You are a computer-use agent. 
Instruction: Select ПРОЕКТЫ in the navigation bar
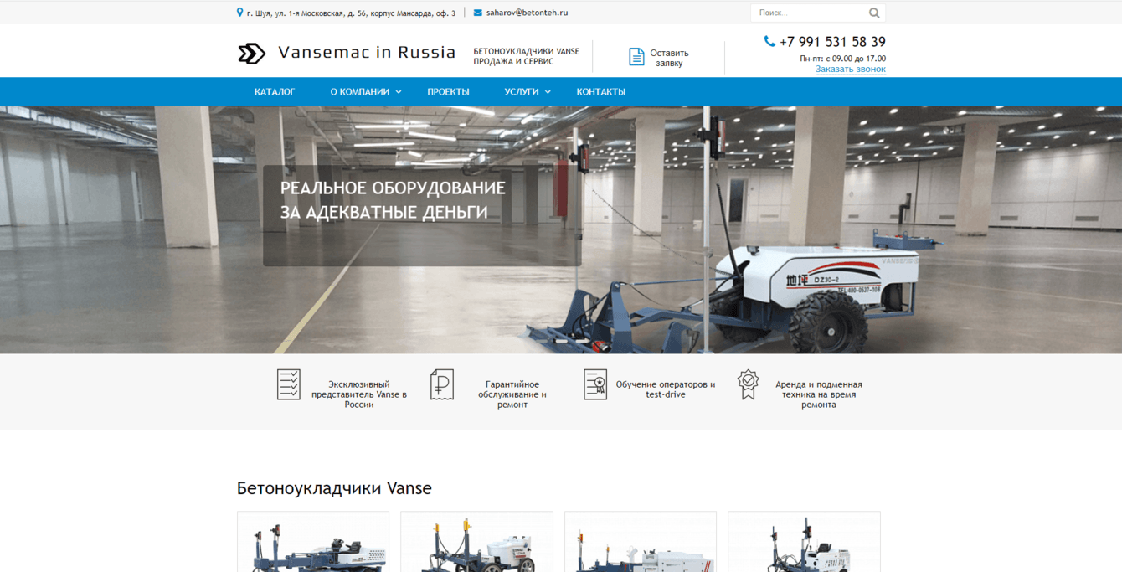(449, 91)
